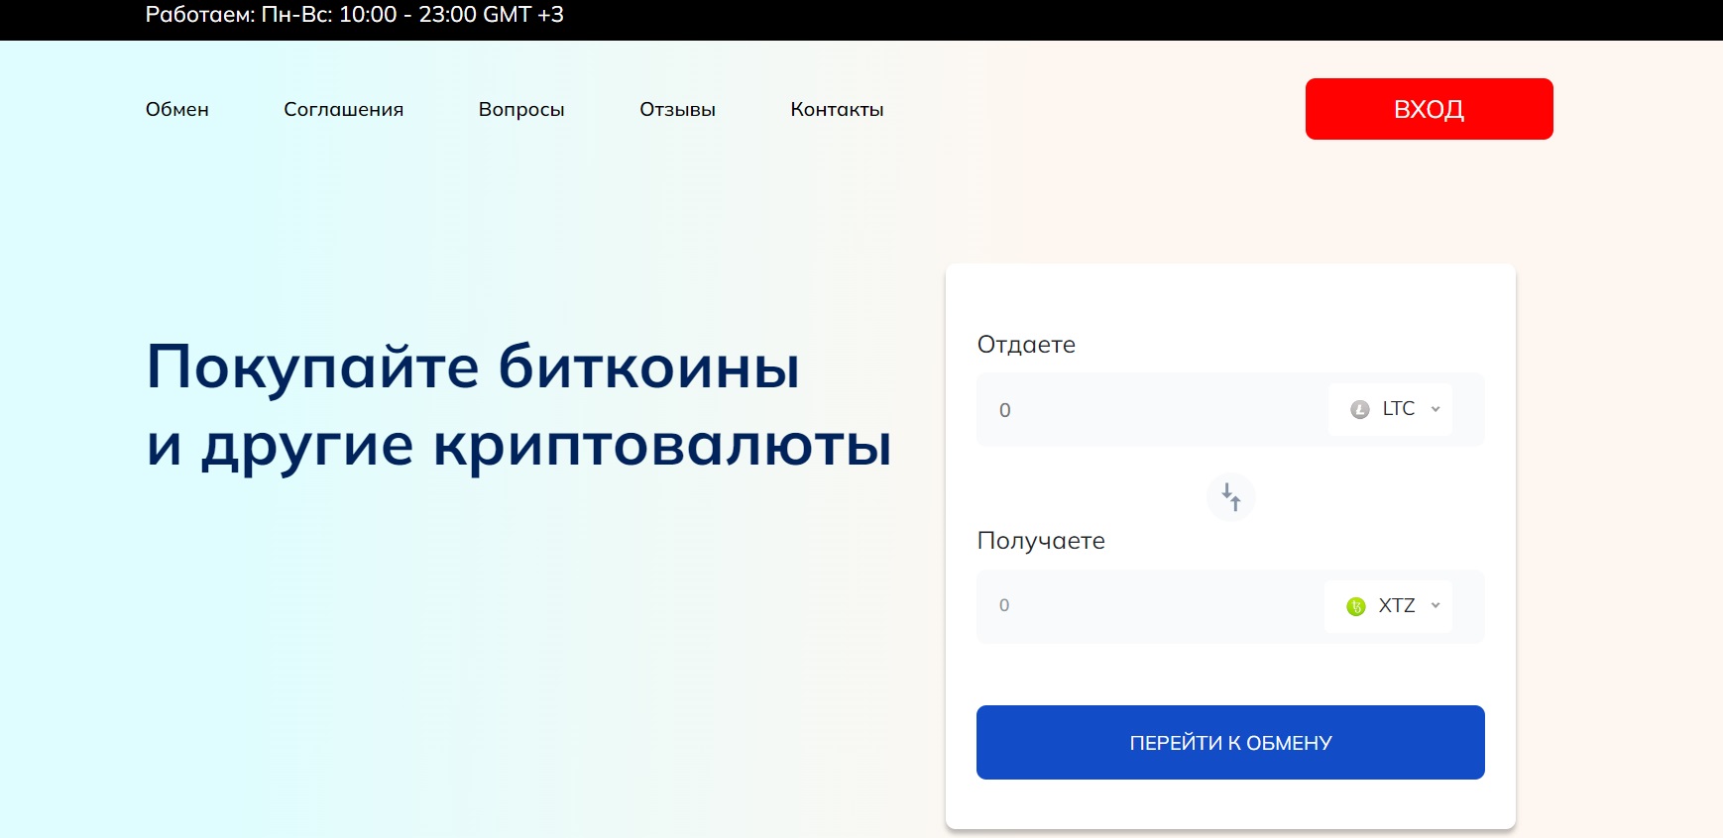Click the red ВХОД login button
1723x838 pixels.
click(x=1429, y=109)
